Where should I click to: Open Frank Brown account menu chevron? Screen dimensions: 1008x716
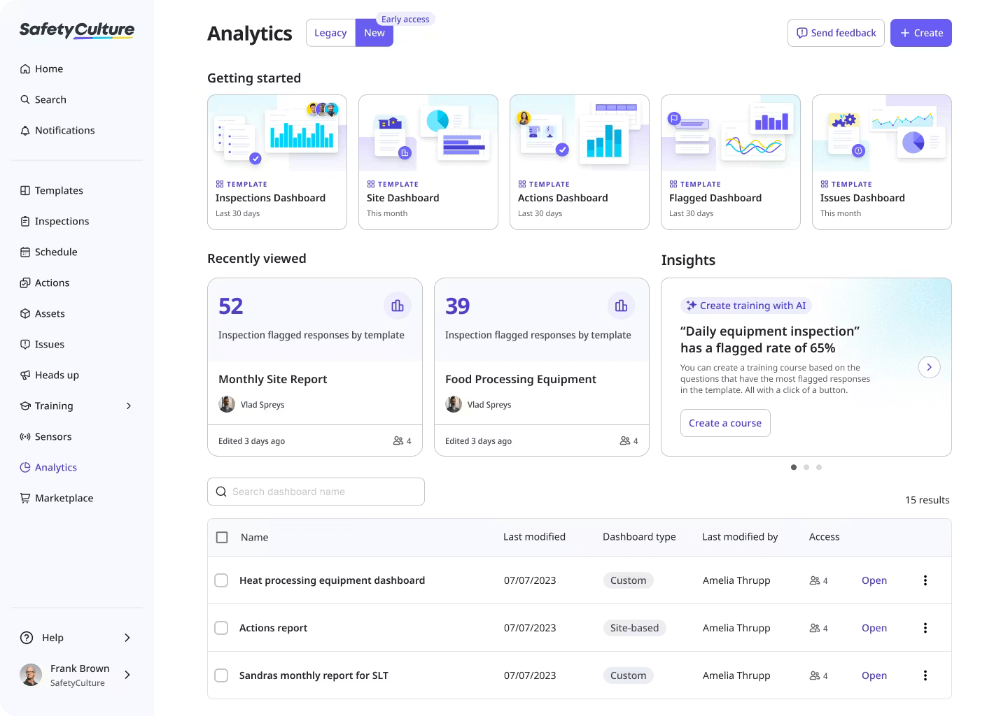pyautogui.click(x=127, y=675)
